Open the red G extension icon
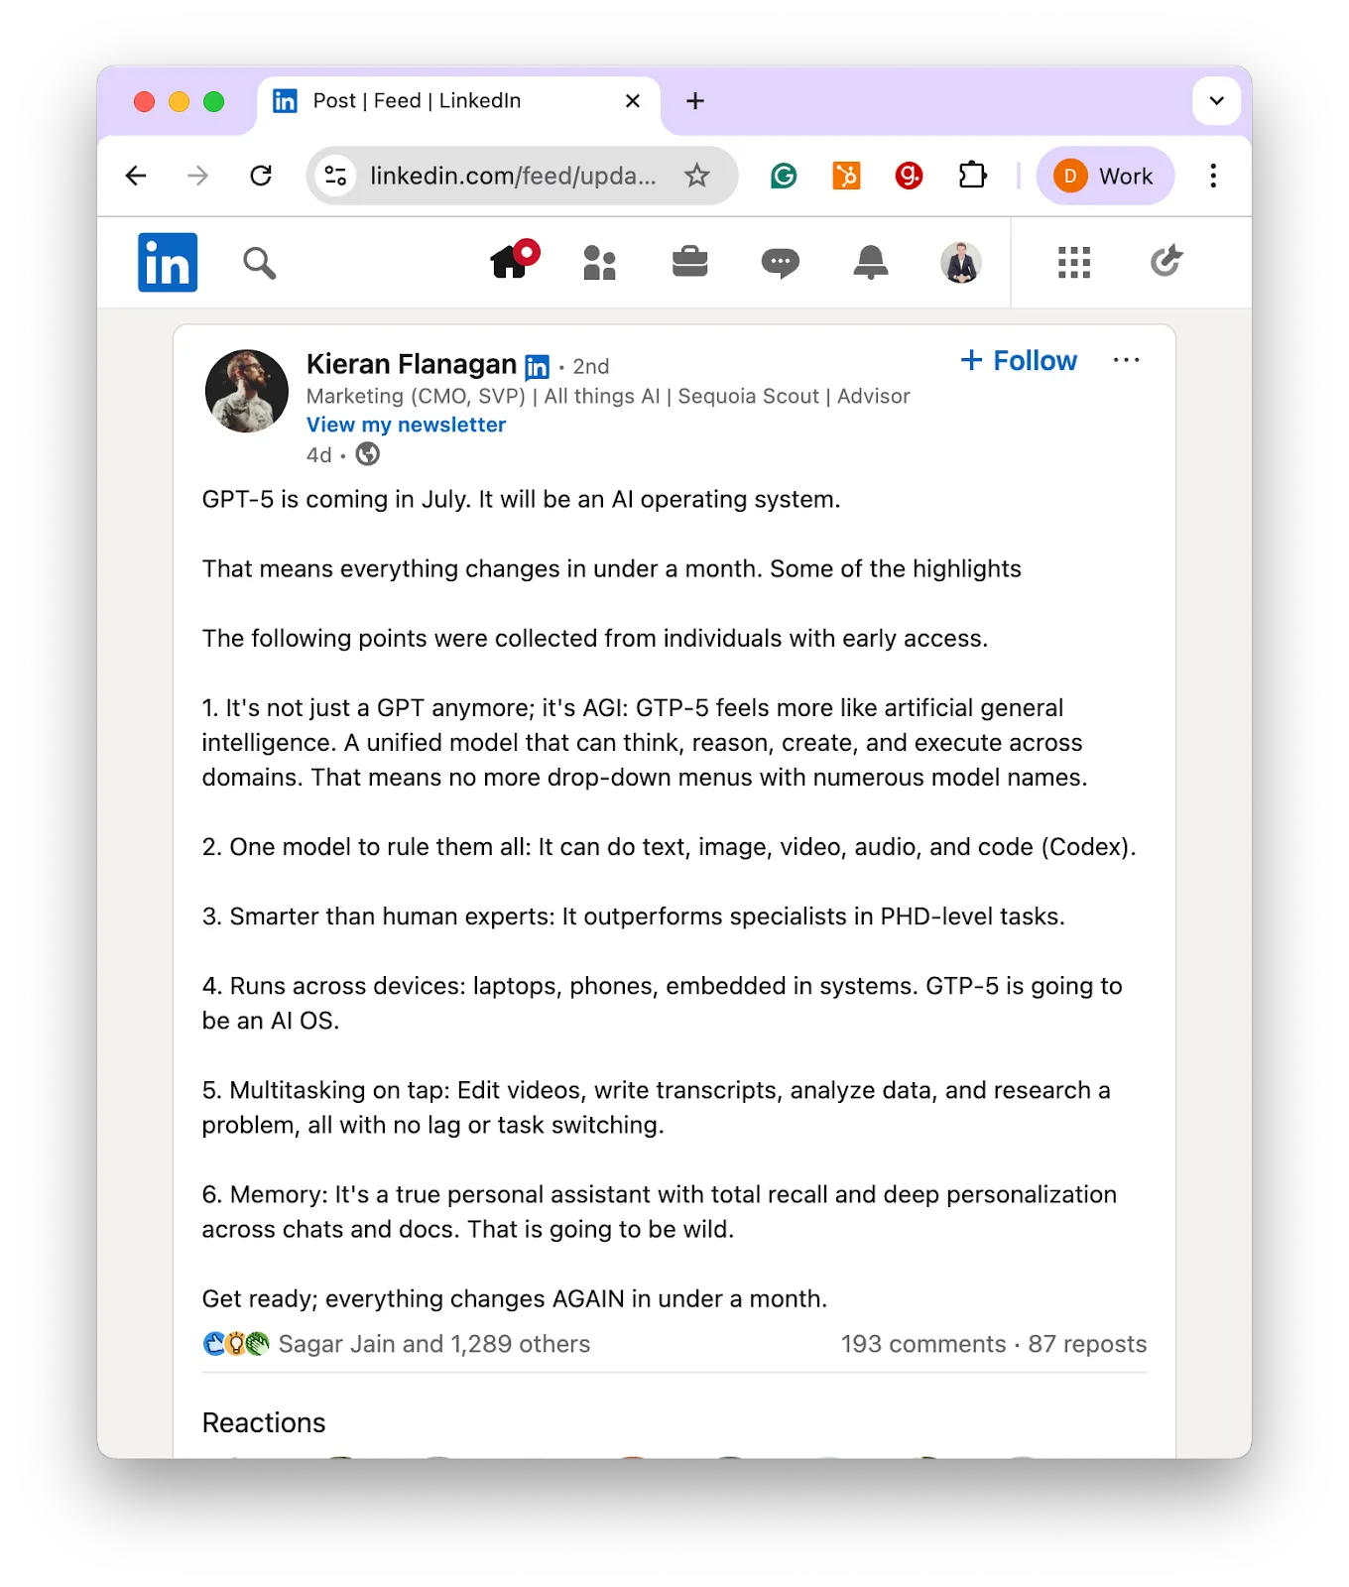 coord(909,176)
